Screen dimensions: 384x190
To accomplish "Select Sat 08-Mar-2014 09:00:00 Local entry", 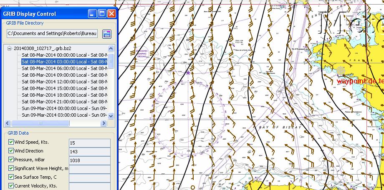I will (x=64, y=75).
